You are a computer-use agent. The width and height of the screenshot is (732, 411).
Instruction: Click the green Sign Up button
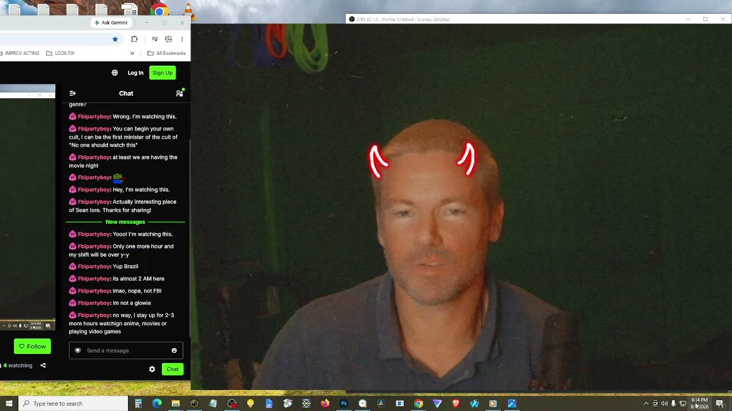pos(162,72)
